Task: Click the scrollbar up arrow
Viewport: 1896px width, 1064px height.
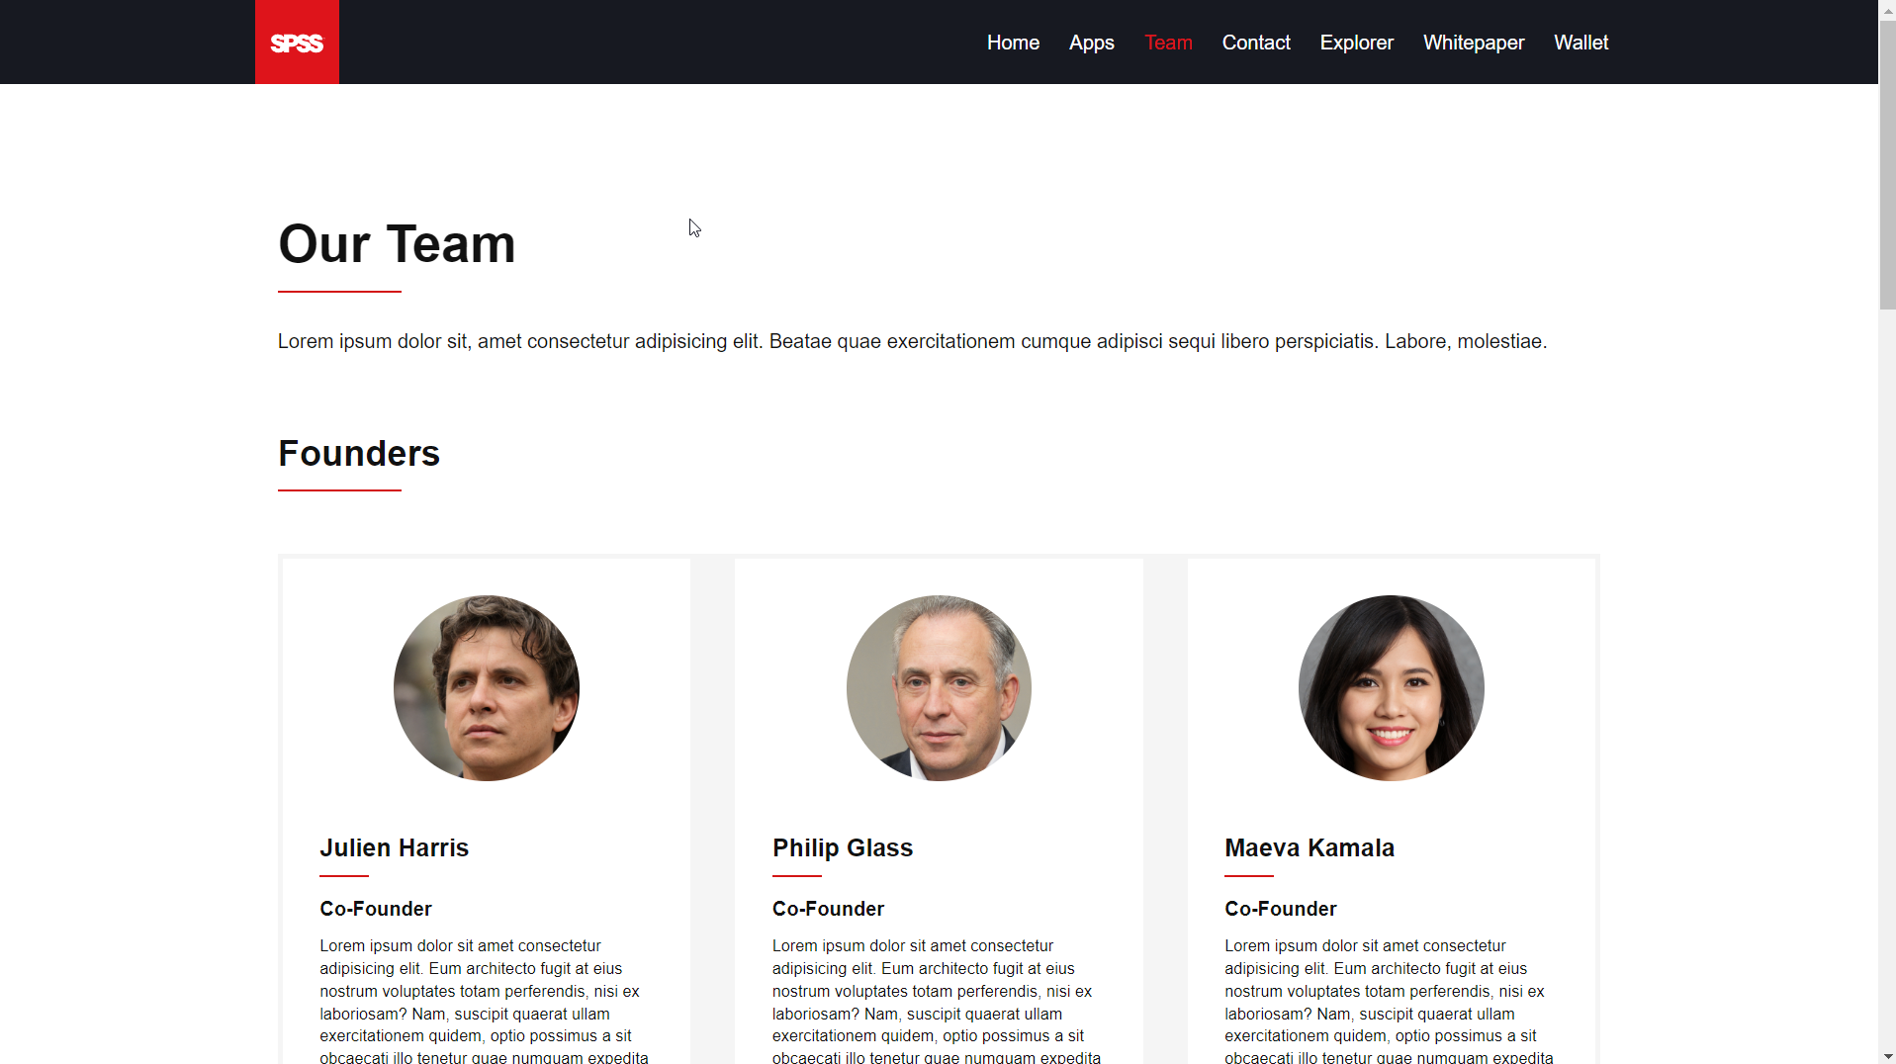Action: [1887, 9]
